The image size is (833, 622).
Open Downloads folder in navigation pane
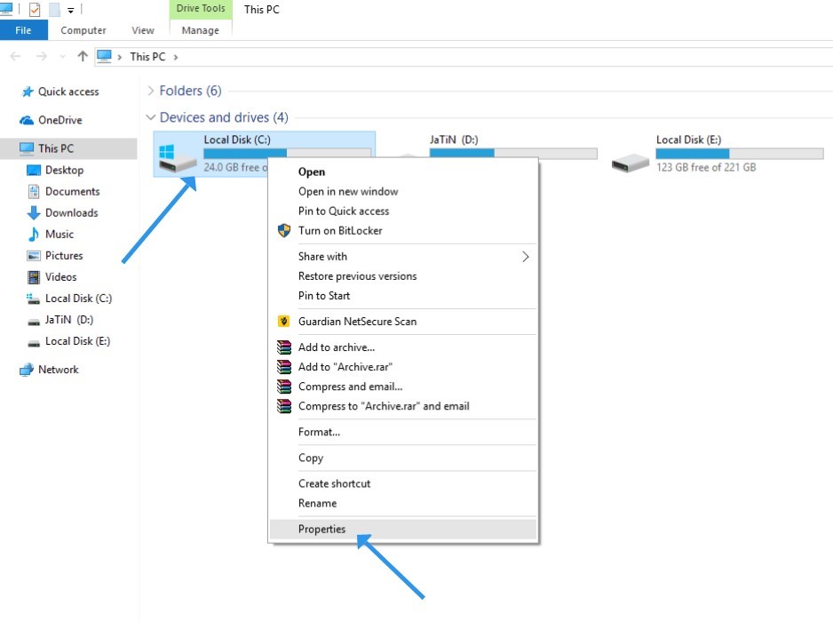tap(71, 213)
